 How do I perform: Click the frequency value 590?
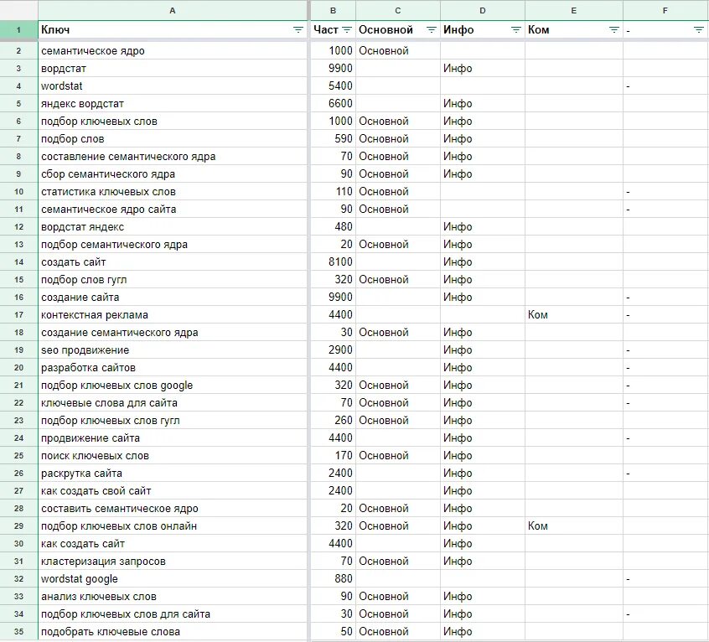(344, 139)
